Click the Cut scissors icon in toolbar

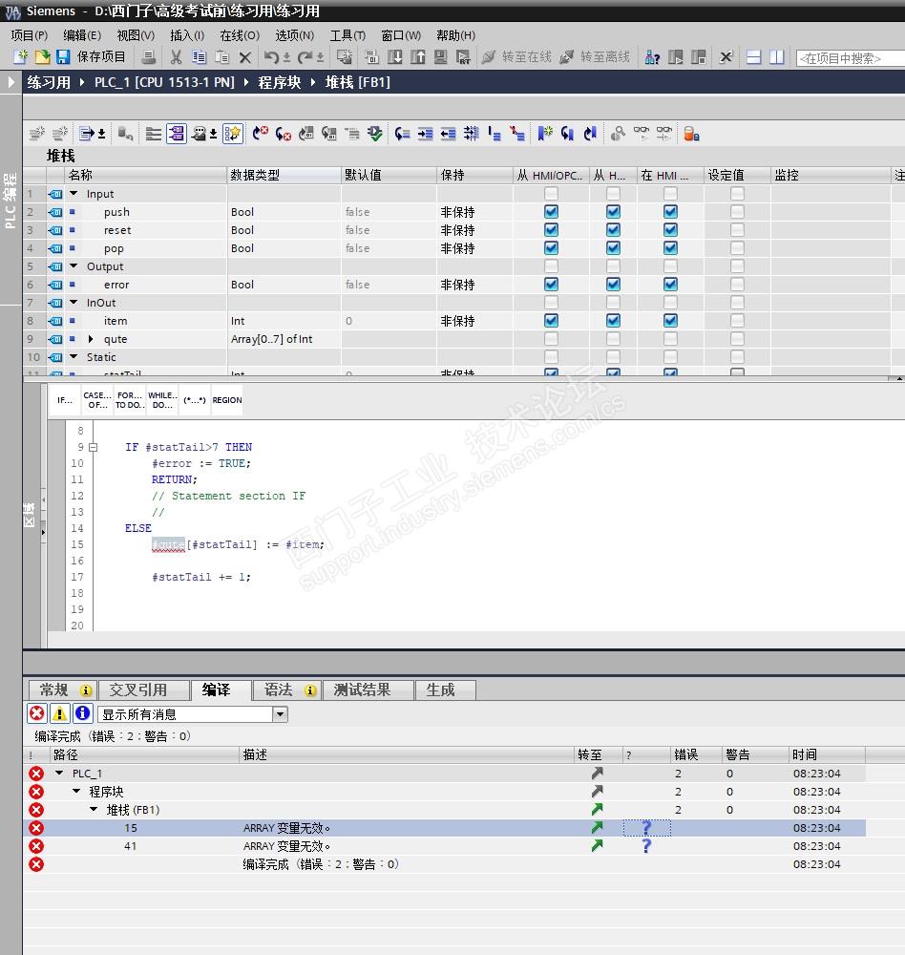coord(176,57)
